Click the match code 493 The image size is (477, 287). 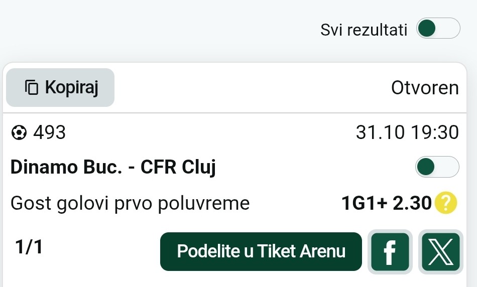click(49, 133)
